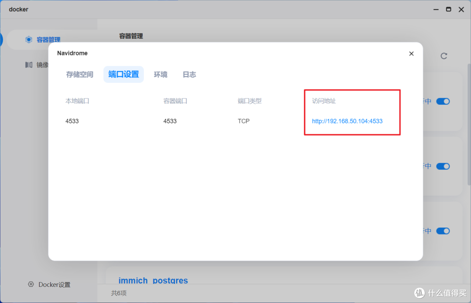Click the 本地端口 value 4533

(72, 121)
